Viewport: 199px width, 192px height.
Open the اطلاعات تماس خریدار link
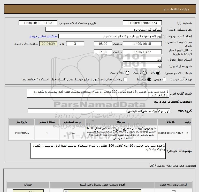pos(43,36)
